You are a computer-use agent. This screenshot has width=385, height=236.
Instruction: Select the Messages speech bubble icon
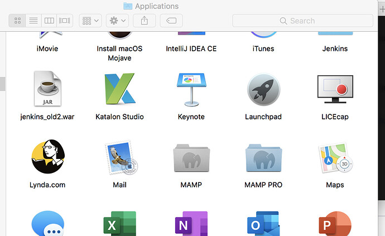coord(48,223)
